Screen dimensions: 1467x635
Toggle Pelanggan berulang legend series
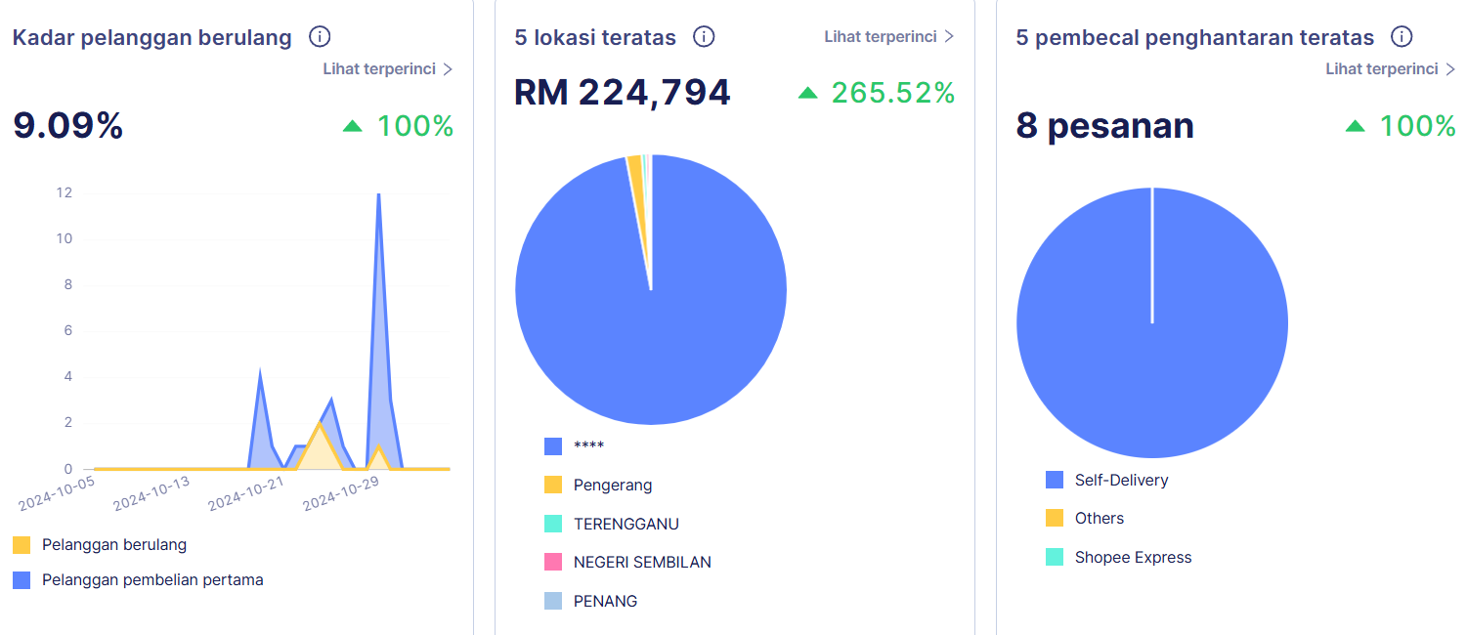tap(113, 545)
